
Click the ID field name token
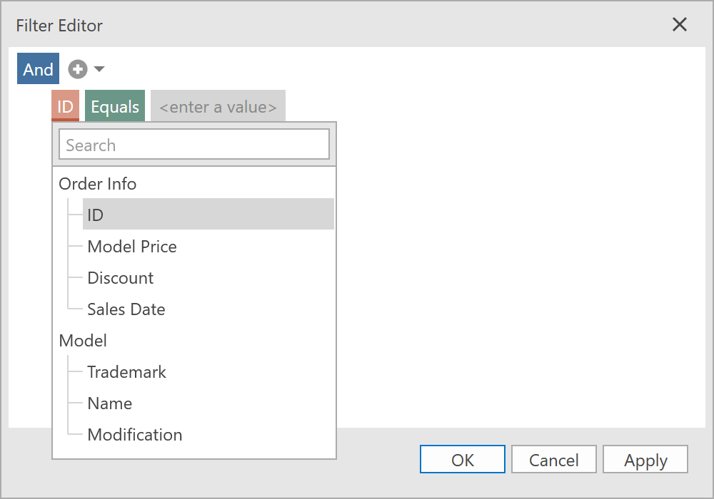coord(65,107)
